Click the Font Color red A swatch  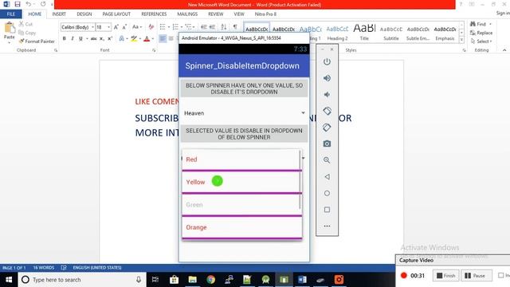point(147,39)
